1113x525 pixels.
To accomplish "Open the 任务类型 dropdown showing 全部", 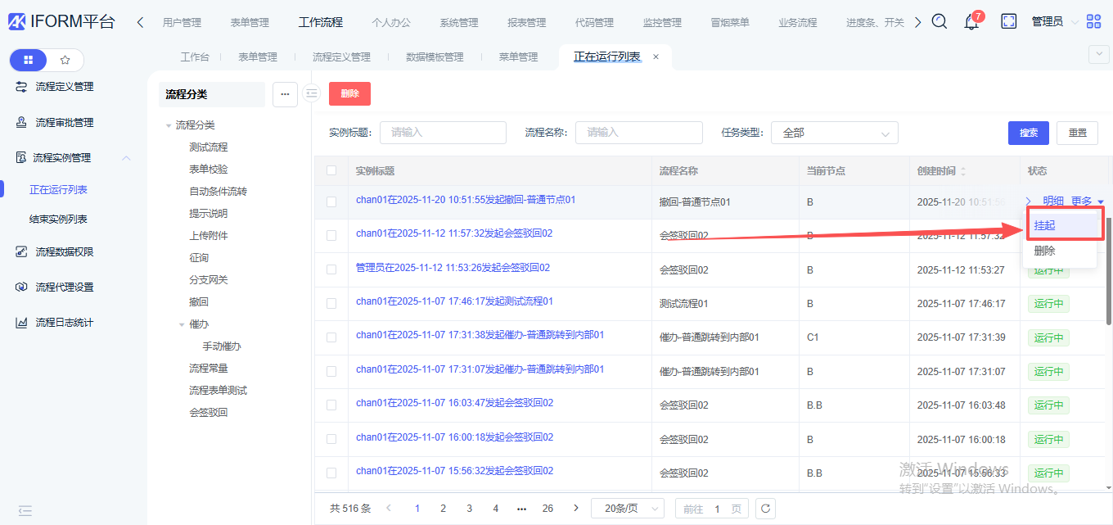I will 834,133.
